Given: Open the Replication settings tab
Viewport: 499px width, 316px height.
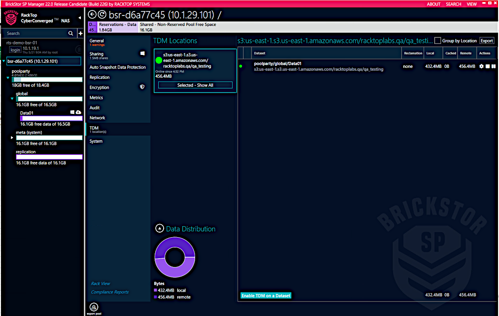Looking at the screenshot, I should 100,77.
